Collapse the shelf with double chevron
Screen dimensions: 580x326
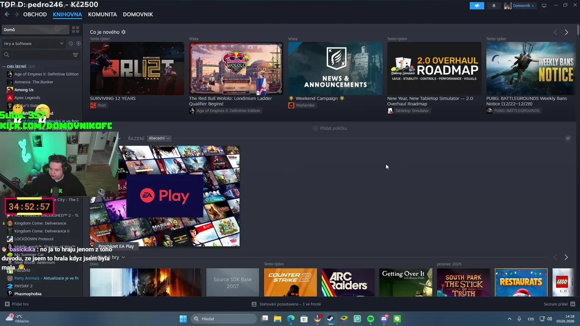568,138
